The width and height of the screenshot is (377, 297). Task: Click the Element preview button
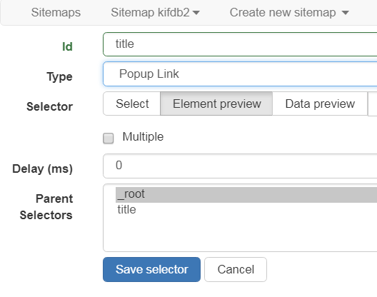[x=216, y=104]
